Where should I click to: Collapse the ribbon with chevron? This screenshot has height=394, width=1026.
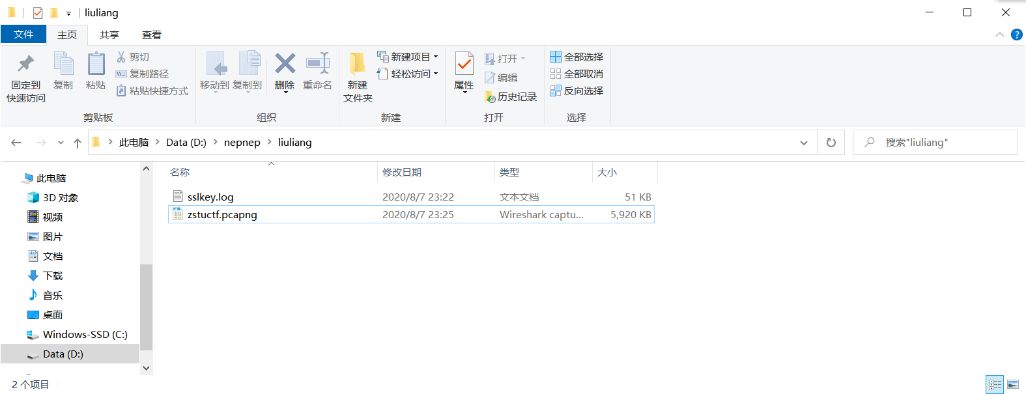(1000, 35)
